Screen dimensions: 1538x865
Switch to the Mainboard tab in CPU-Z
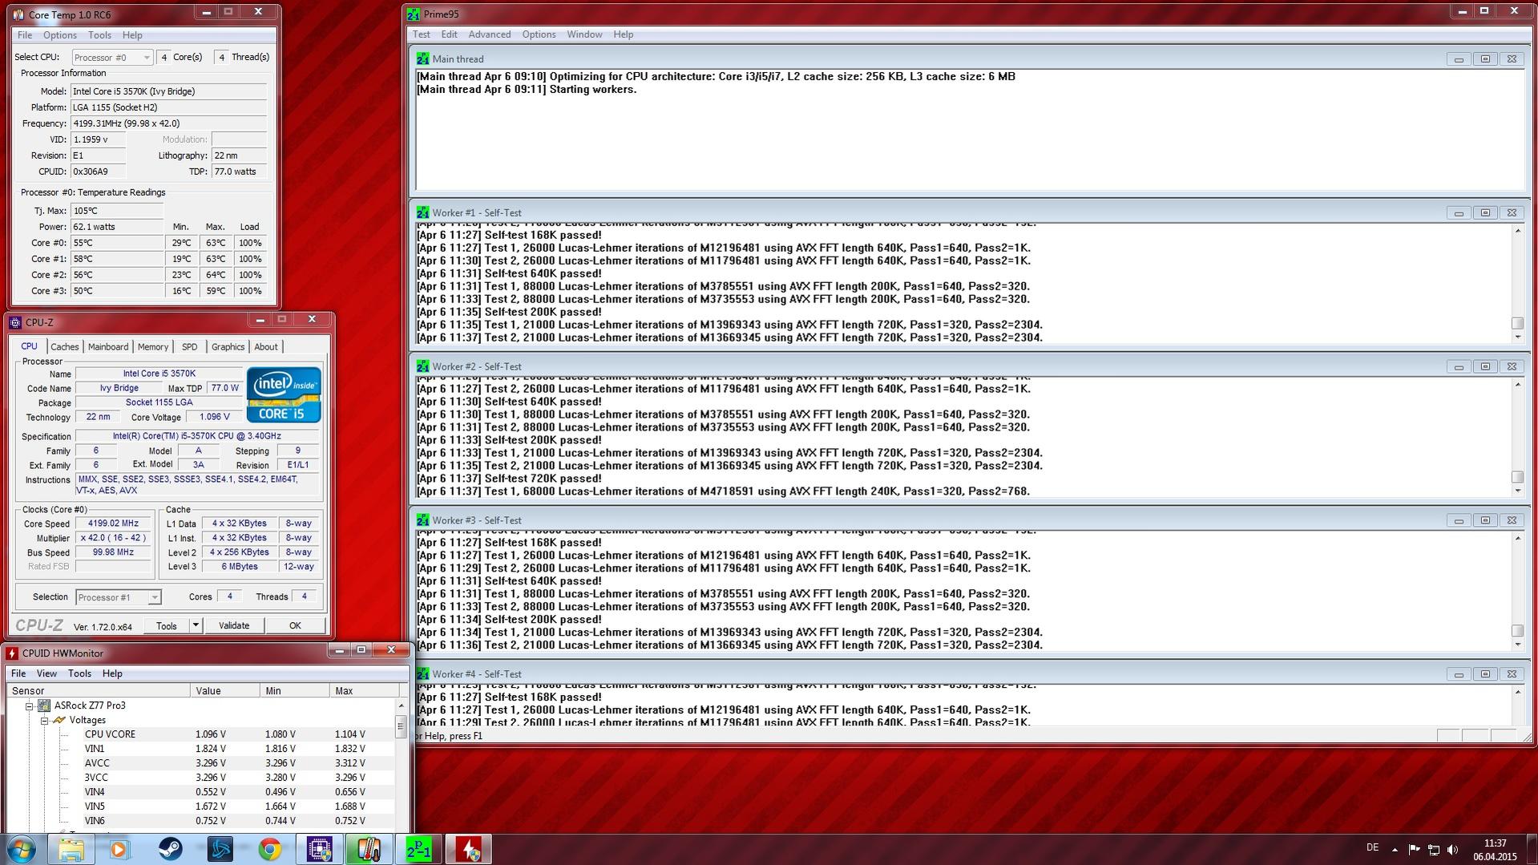coord(108,347)
